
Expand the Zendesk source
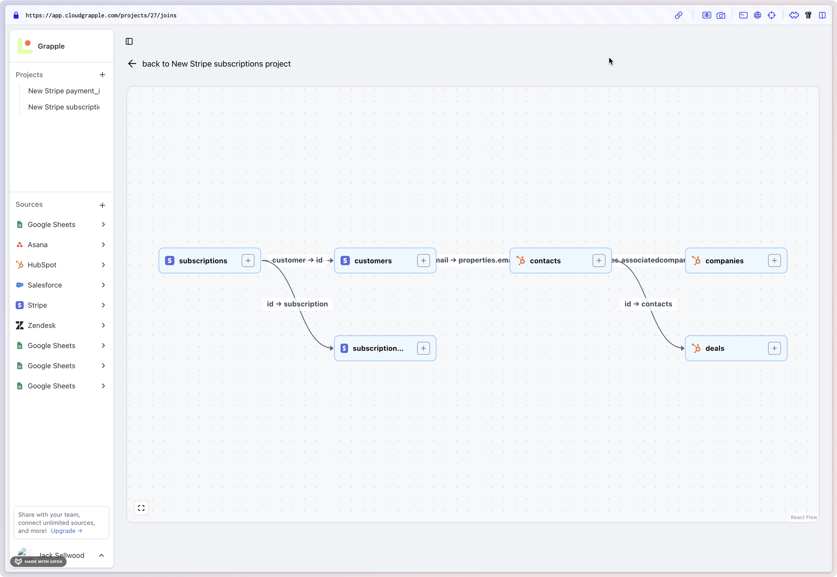pyautogui.click(x=103, y=326)
